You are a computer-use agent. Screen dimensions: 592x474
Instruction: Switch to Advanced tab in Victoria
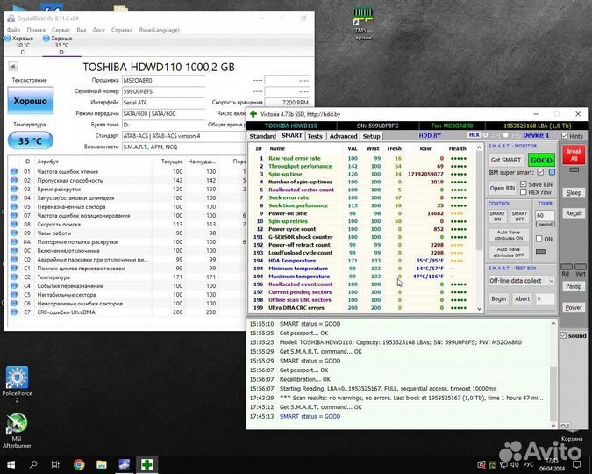[x=343, y=136]
